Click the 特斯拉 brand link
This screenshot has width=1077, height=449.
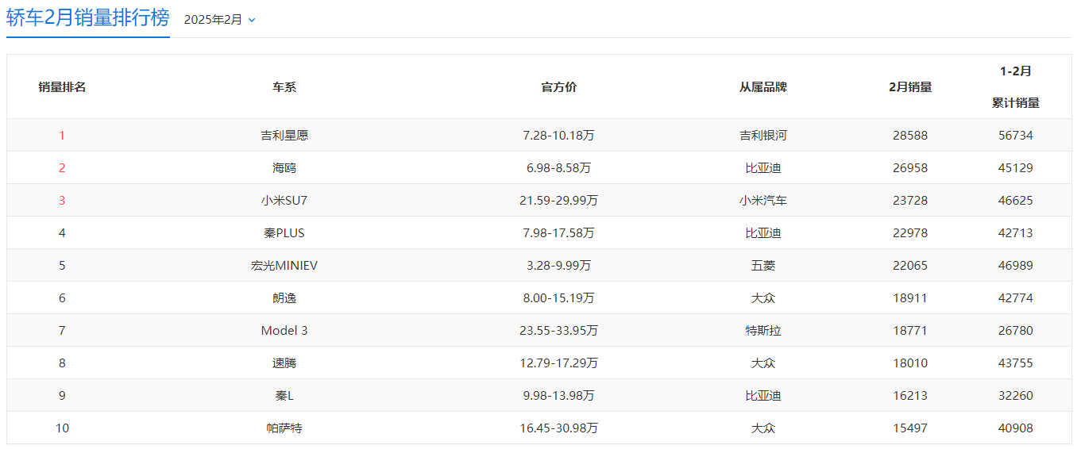(x=763, y=331)
